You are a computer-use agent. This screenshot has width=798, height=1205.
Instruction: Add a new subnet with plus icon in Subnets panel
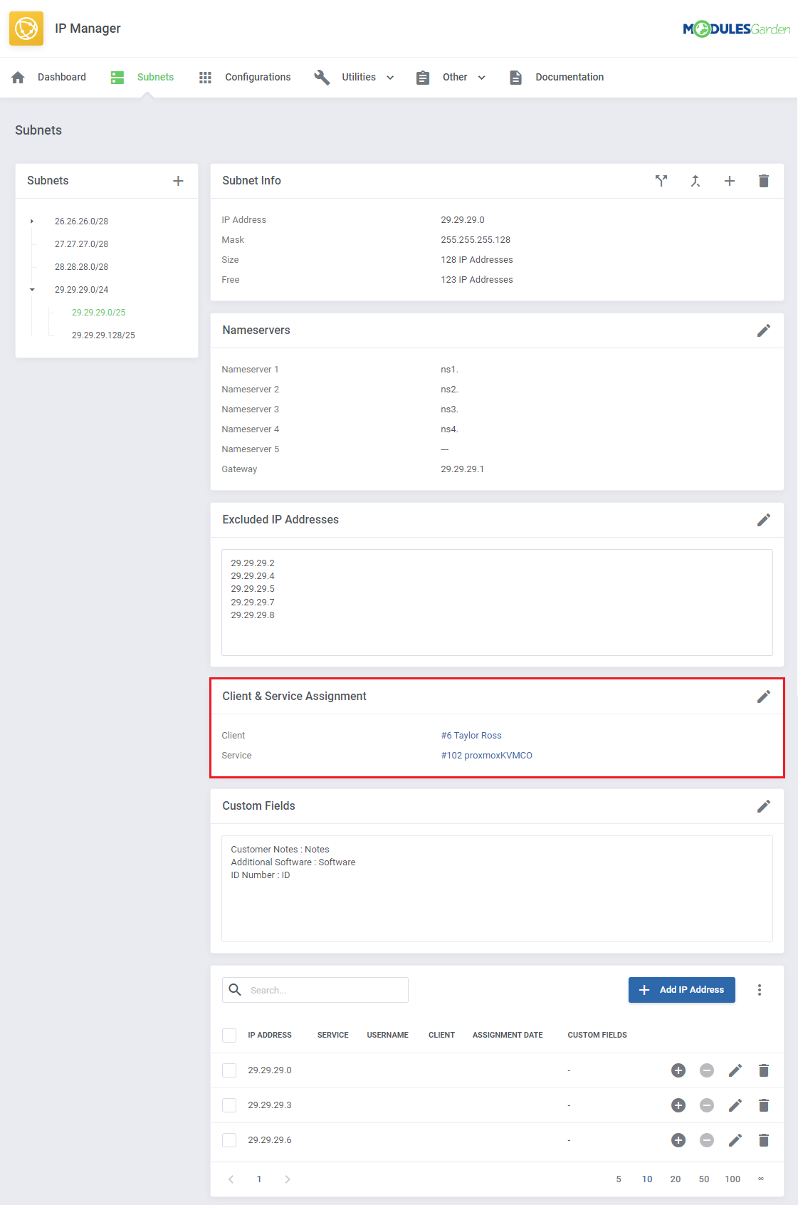tap(178, 181)
